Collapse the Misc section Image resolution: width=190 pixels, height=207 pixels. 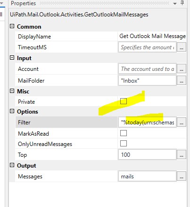[12, 91]
